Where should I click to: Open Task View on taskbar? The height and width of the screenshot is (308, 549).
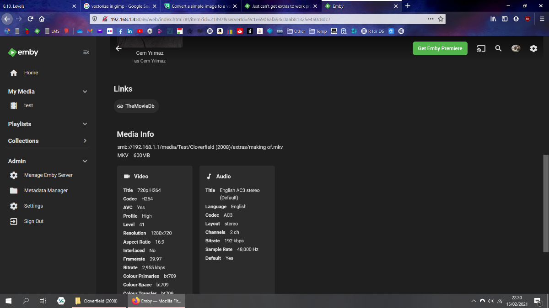[43, 301]
